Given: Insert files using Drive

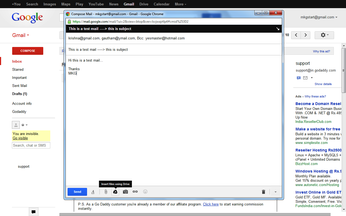Looking at the screenshot, I should pos(115,192).
